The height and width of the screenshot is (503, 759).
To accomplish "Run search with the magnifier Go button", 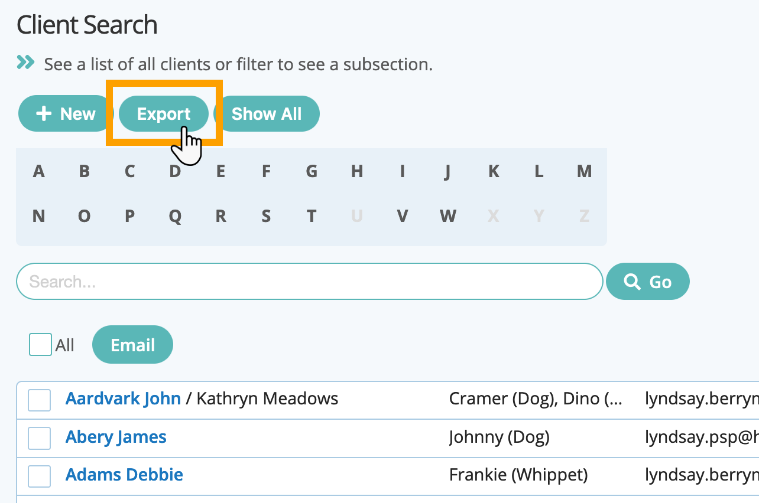I will (x=647, y=282).
